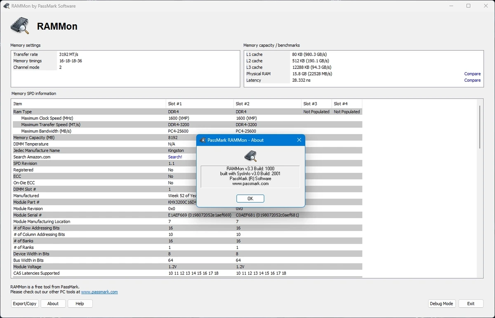Click Slot #1 PC4-25600 bandwidth cell
The image size is (495, 318).
pos(178,131)
